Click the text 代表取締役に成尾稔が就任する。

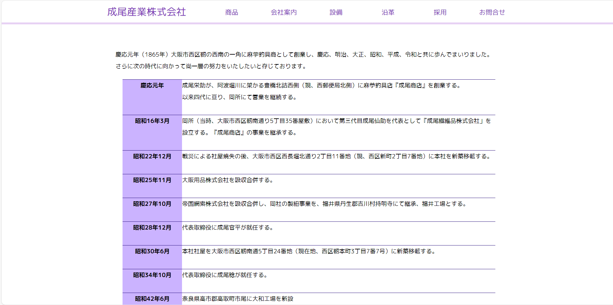[x=225, y=275]
